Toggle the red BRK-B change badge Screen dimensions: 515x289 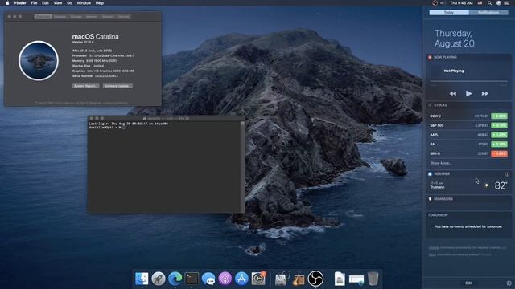(x=499, y=153)
